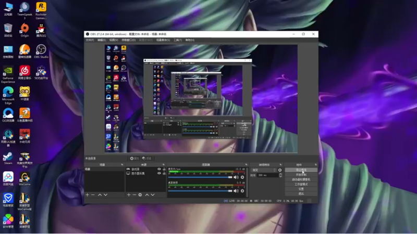Screen dimensions: 417x234
Task: Click the 开始录制 start recording button
Action: (301, 175)
